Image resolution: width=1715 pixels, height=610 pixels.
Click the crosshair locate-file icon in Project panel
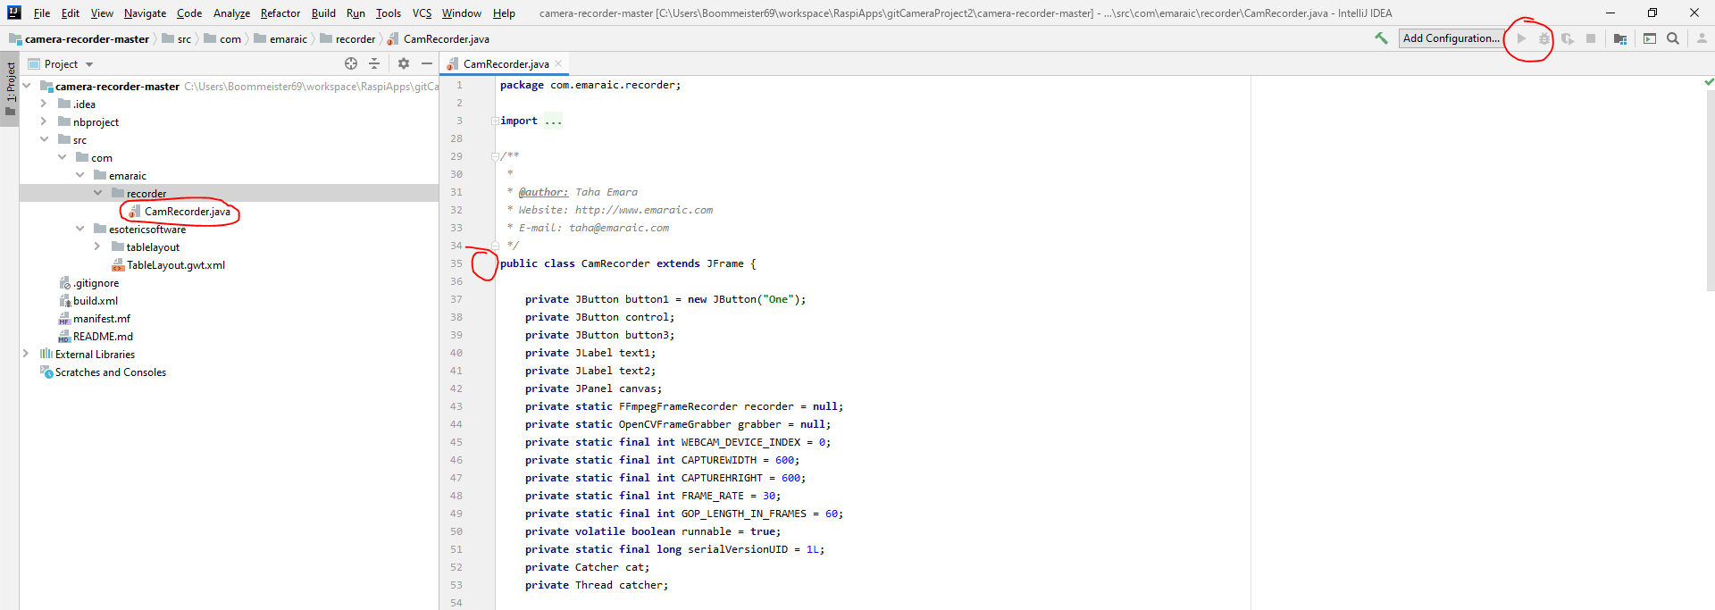pyautogui.click(x=351, y=63)
